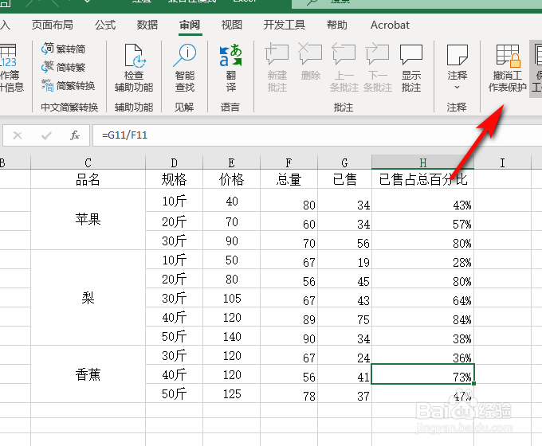Select column H header
Viewport: 542px width, 446px height.
click(422, 162)
